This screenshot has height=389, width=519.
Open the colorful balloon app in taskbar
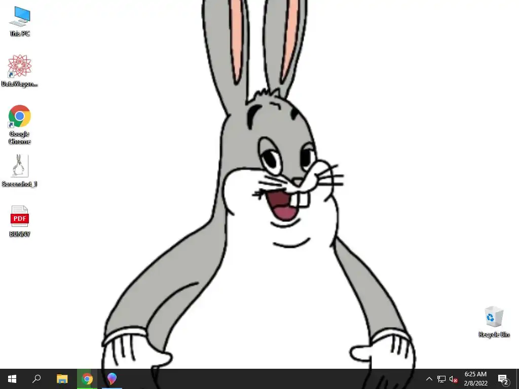click(x=112, y=379)
